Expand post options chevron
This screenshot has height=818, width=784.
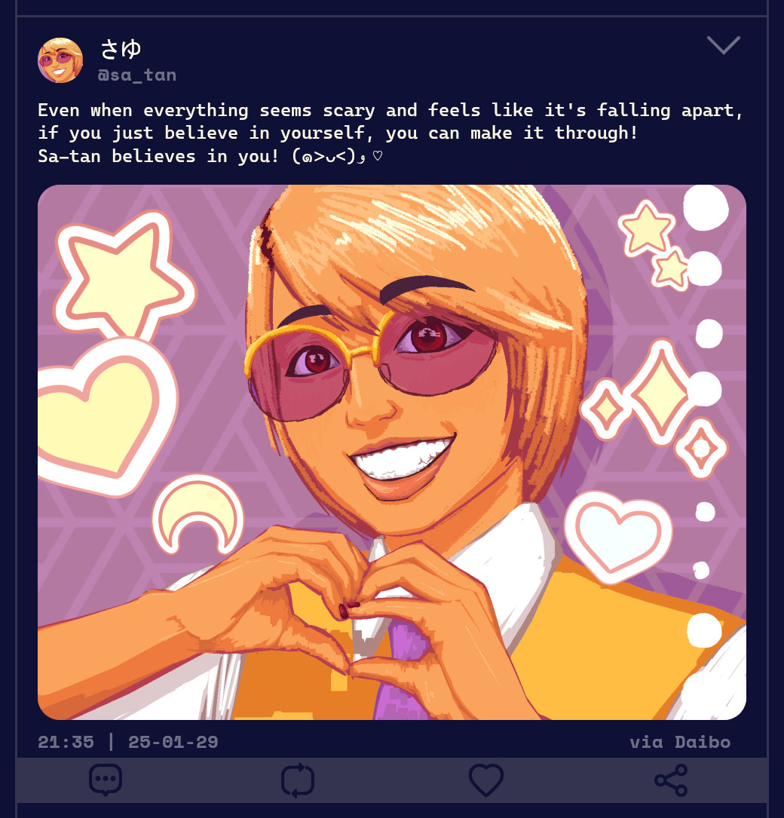724,45
